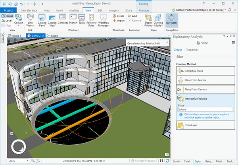Open the Shape dropdown set to Sphere
This screenshot has height=165, width=238.
(x=205, y=109)
